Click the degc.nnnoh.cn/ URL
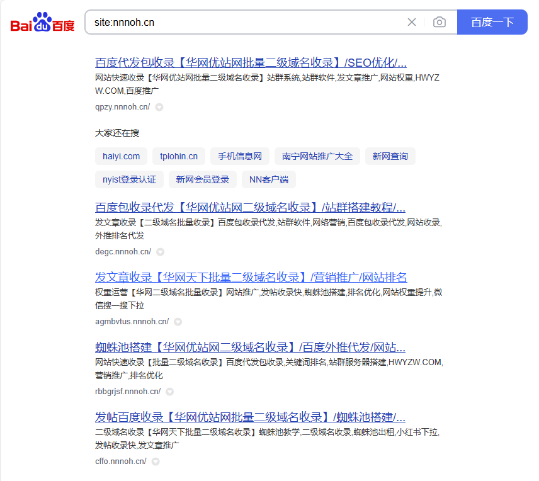This screenshot has width=539, height=481. pos(123,252)
